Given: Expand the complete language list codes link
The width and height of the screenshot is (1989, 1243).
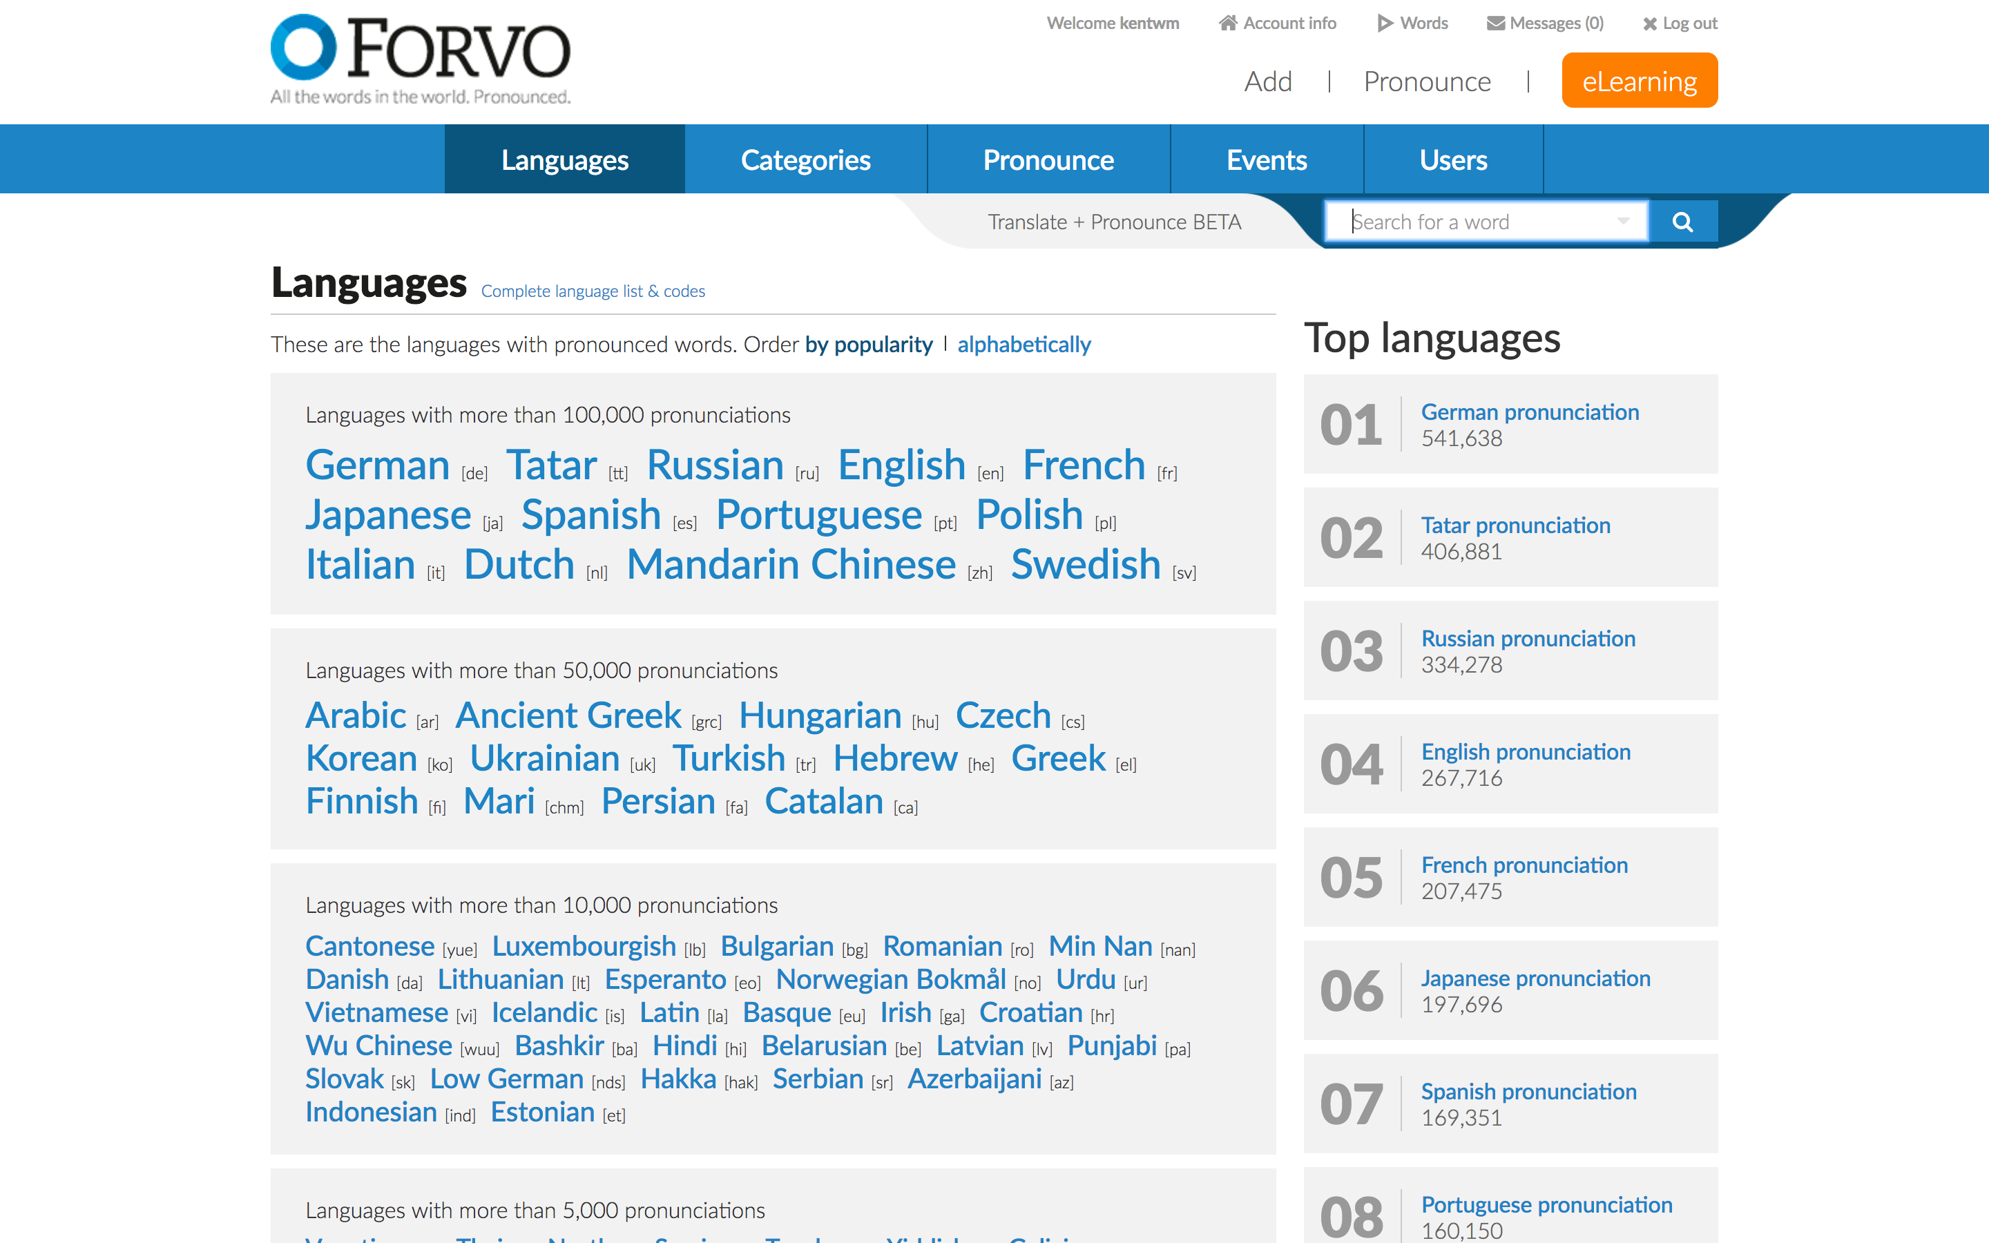Looking at the screenshot, I should click(x=593, y=291).
